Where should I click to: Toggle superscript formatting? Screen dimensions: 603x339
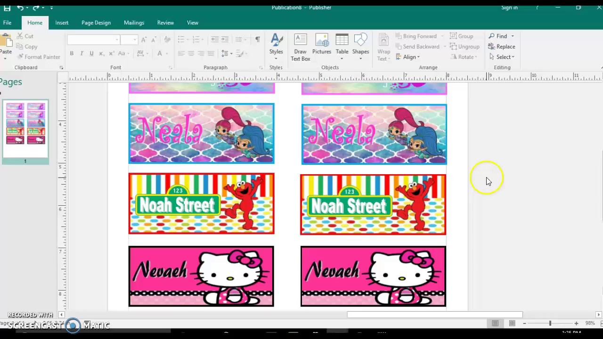[x=111, y=54]
